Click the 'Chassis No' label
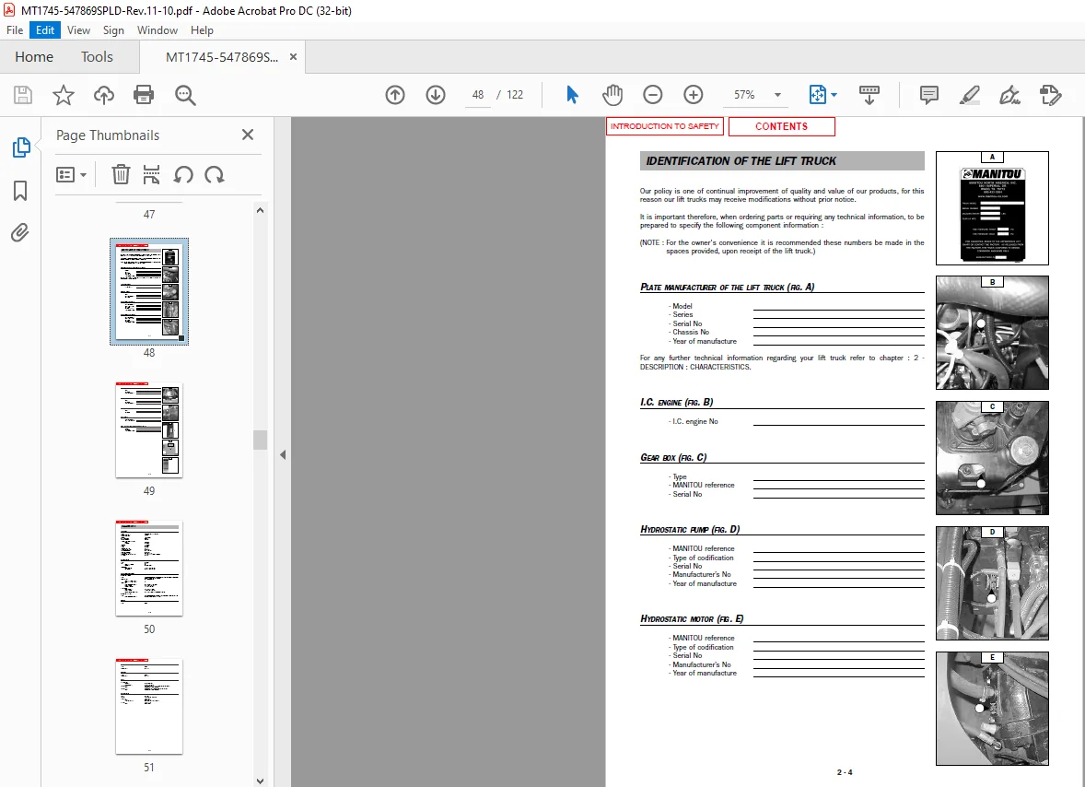The height and width of the screenshot is (787, 1085). (691, 333)
